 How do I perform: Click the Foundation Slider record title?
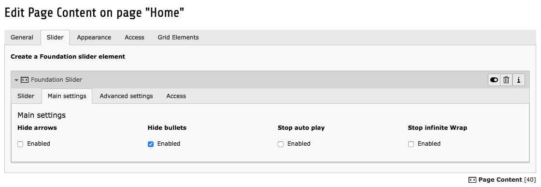(57, 80)
